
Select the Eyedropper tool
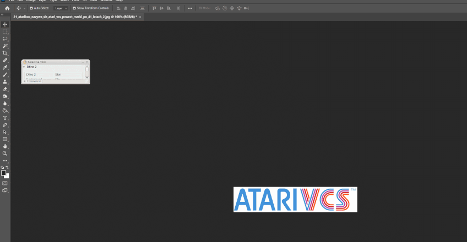(x=5, y=67)
